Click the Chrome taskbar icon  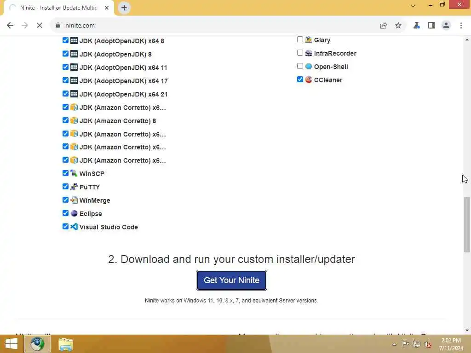click(37, 344)
